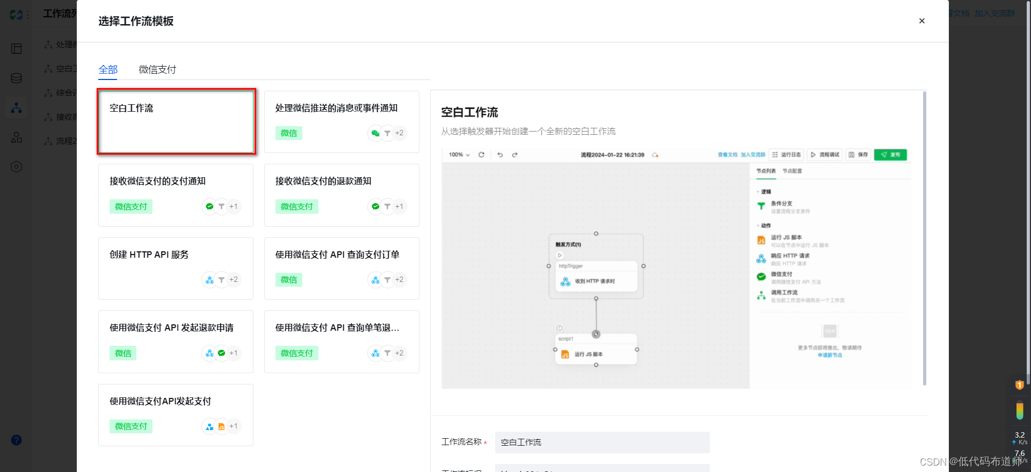This screenshot has width=1031, height=472.
Task: Click 微信支付 tag on 退款通知 card
Action: (x=297, y=207)
